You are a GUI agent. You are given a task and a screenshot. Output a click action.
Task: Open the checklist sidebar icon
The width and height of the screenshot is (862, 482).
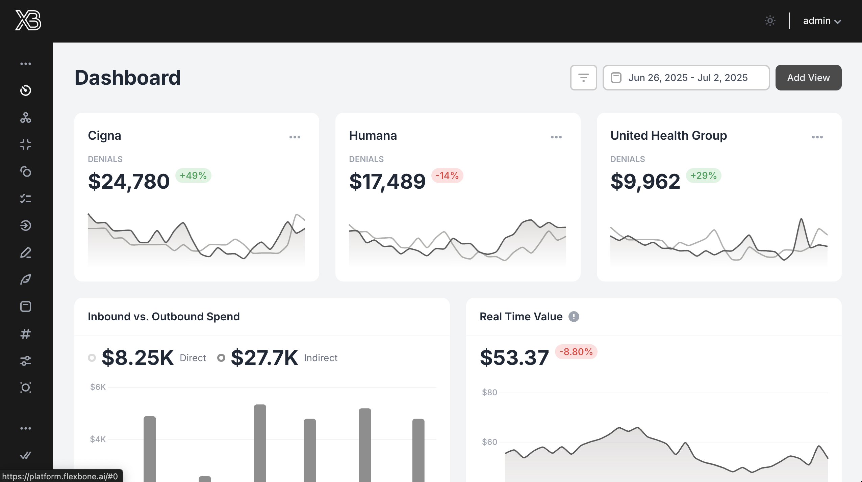(x=26, y=198)
